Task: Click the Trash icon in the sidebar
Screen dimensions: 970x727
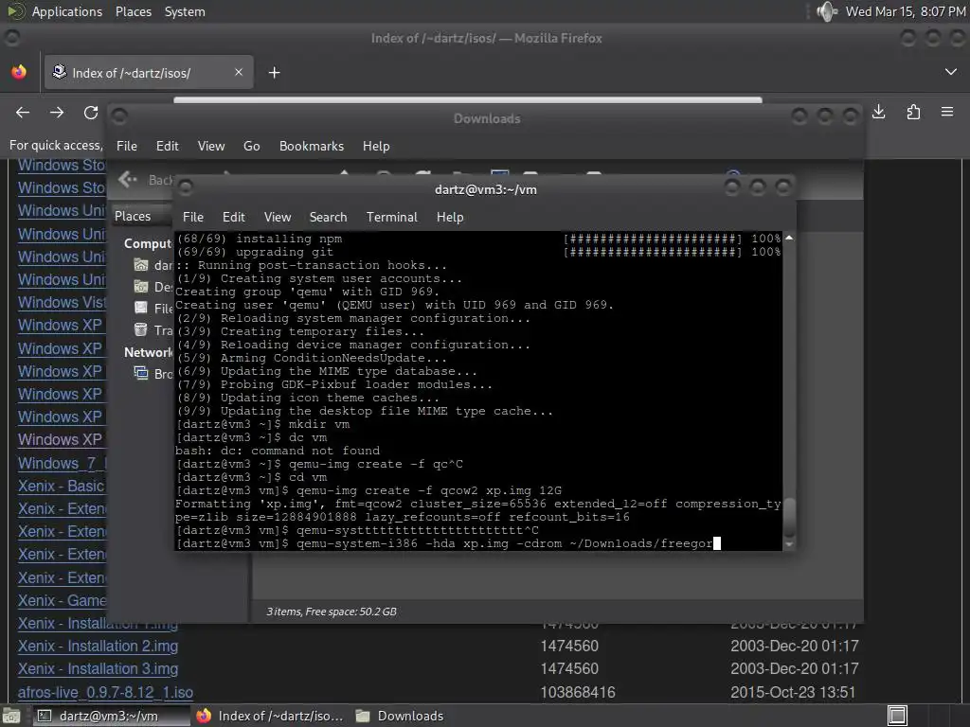Action: tap(141, 330)
